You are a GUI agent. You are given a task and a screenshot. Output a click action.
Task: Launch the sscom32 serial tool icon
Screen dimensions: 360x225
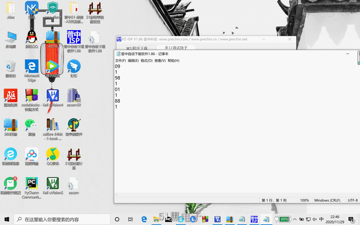74,96
